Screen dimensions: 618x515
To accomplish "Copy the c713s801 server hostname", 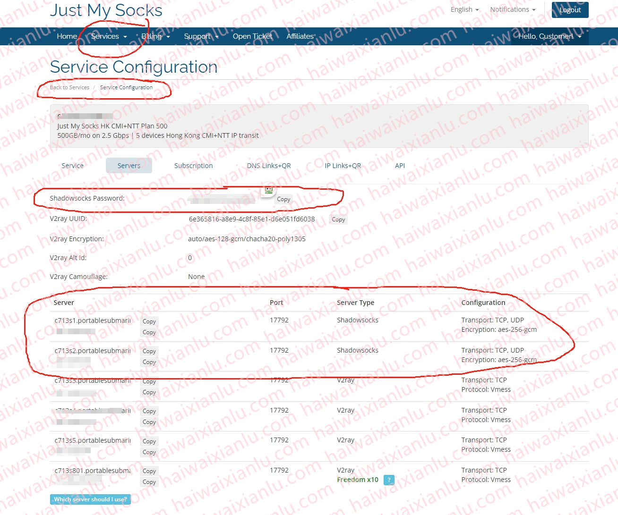I will coord(149,471).
